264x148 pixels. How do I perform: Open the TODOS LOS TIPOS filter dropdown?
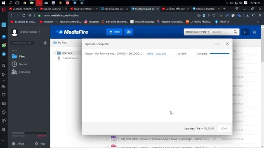[x=197, y=32]
